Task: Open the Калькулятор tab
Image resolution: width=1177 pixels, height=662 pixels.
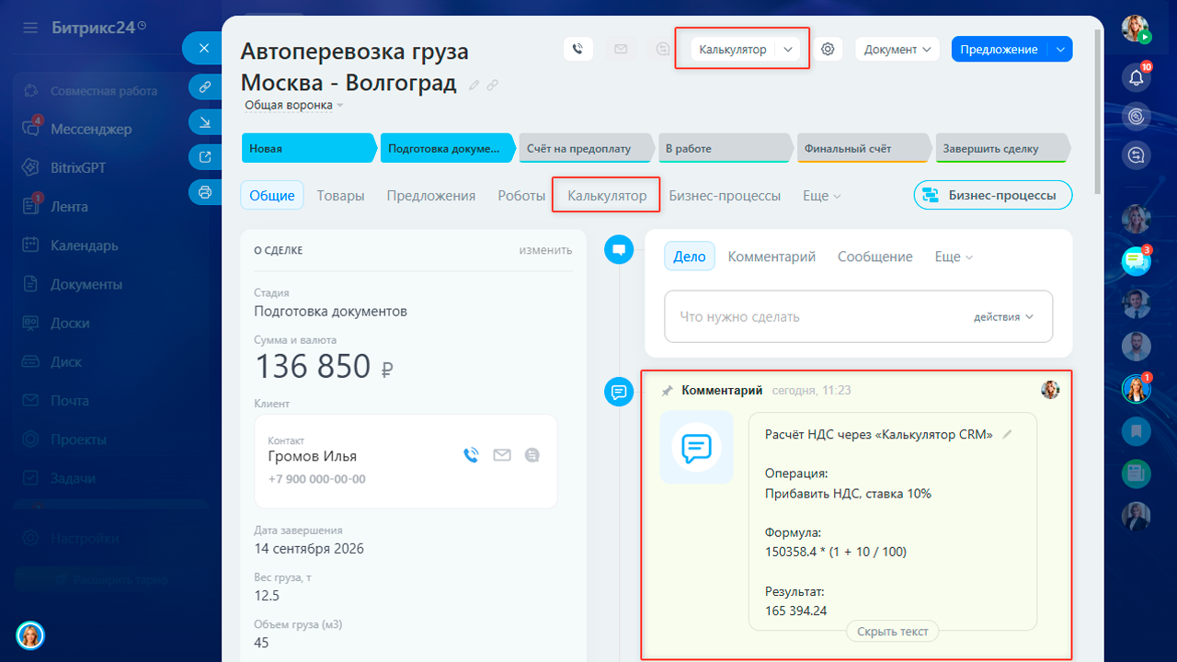Action: [607, 196]
